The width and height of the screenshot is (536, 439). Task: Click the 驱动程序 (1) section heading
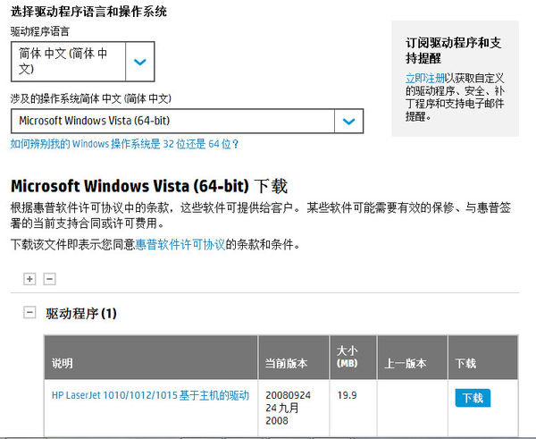(81, 314)
